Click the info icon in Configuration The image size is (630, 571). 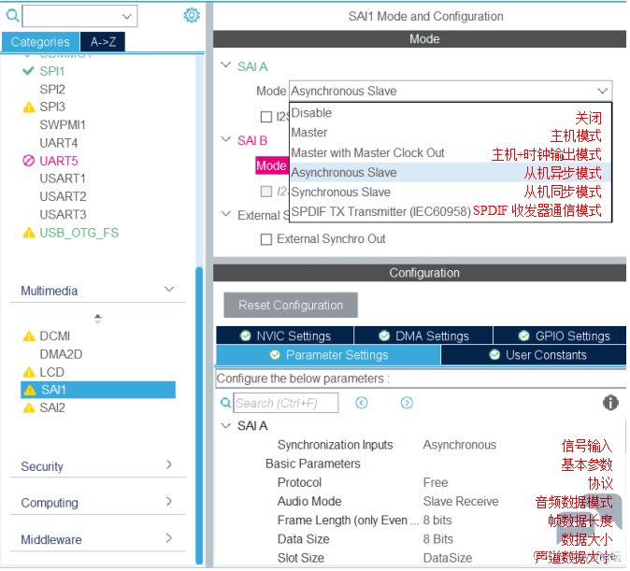tap(610, 403)
